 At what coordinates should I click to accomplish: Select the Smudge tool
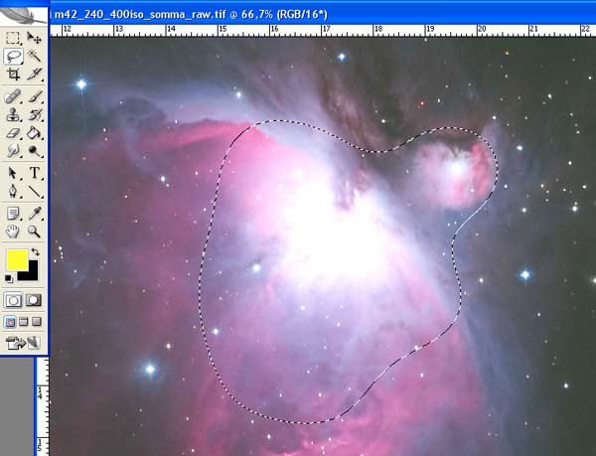(x=13, y=151)
